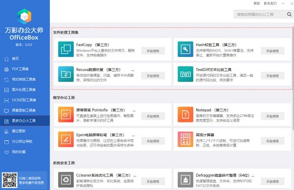
Task: Open the 屏幕画笔 Pointofix icon
Action: (66, 115)
